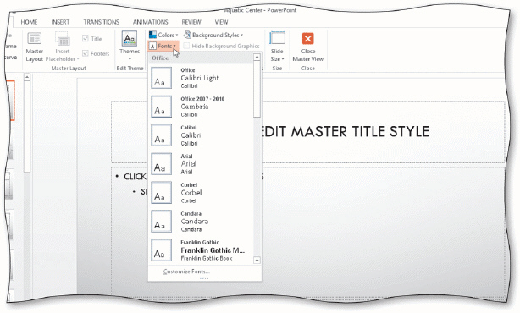Select the Office 2007 - 2010 font preview
The image size is (520, 313).
coord(162,107)
